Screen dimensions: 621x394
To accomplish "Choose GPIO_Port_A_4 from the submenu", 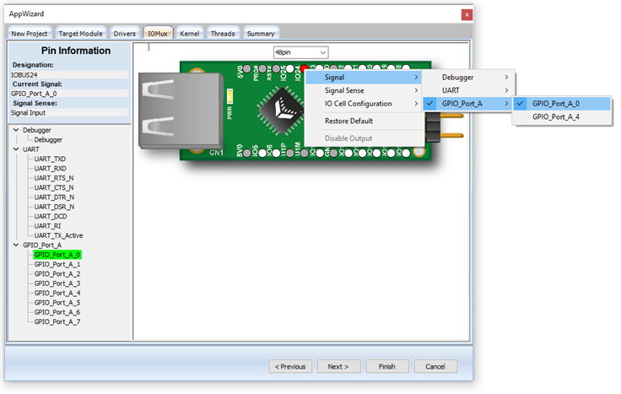I will point(562,116).
